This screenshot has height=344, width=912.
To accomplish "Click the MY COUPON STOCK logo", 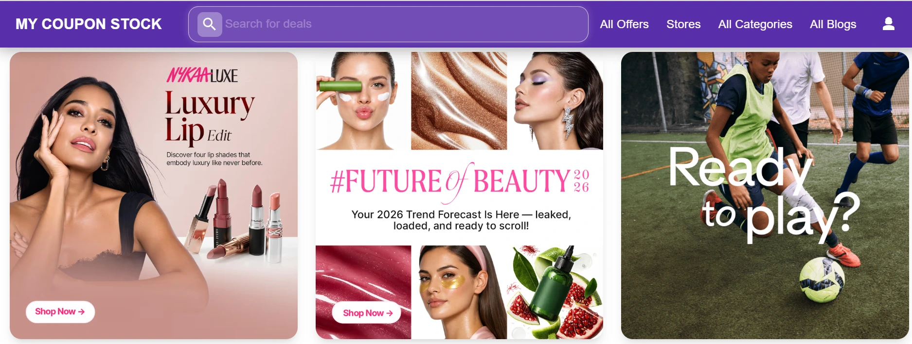I will coord(89,24).
